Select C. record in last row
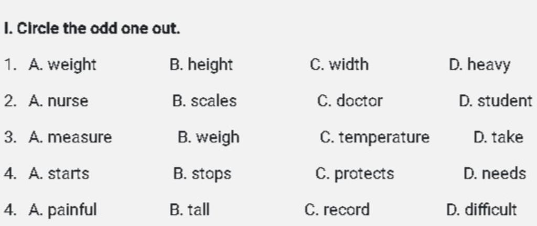This screenshot has width=537, height=226. (x=337, y=210)
